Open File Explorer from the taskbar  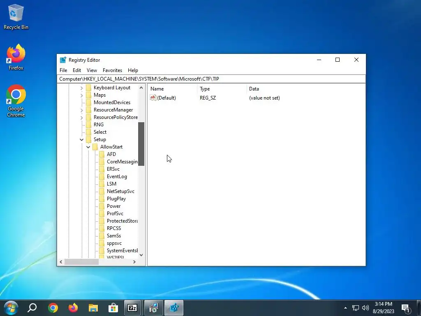coord(93,308)
